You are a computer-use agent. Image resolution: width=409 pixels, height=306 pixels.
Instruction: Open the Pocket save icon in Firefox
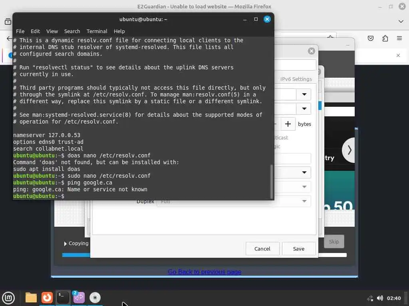(x=370, y=38)
